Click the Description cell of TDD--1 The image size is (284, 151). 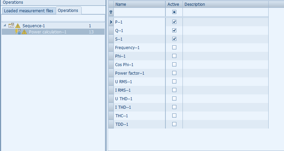coord(226,124)
